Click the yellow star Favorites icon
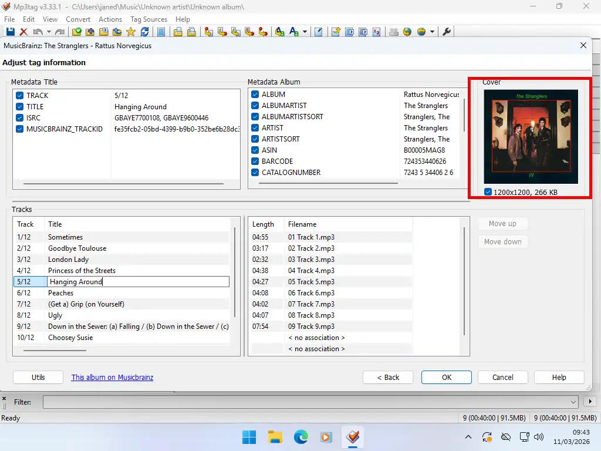Screen dimensions: 601x451 131,32
